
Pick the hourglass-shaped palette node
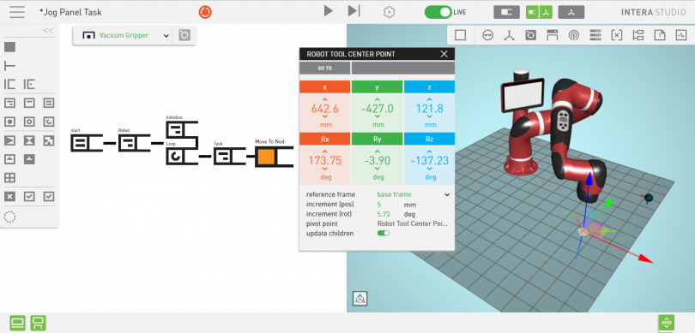click(x=29, y=140)
